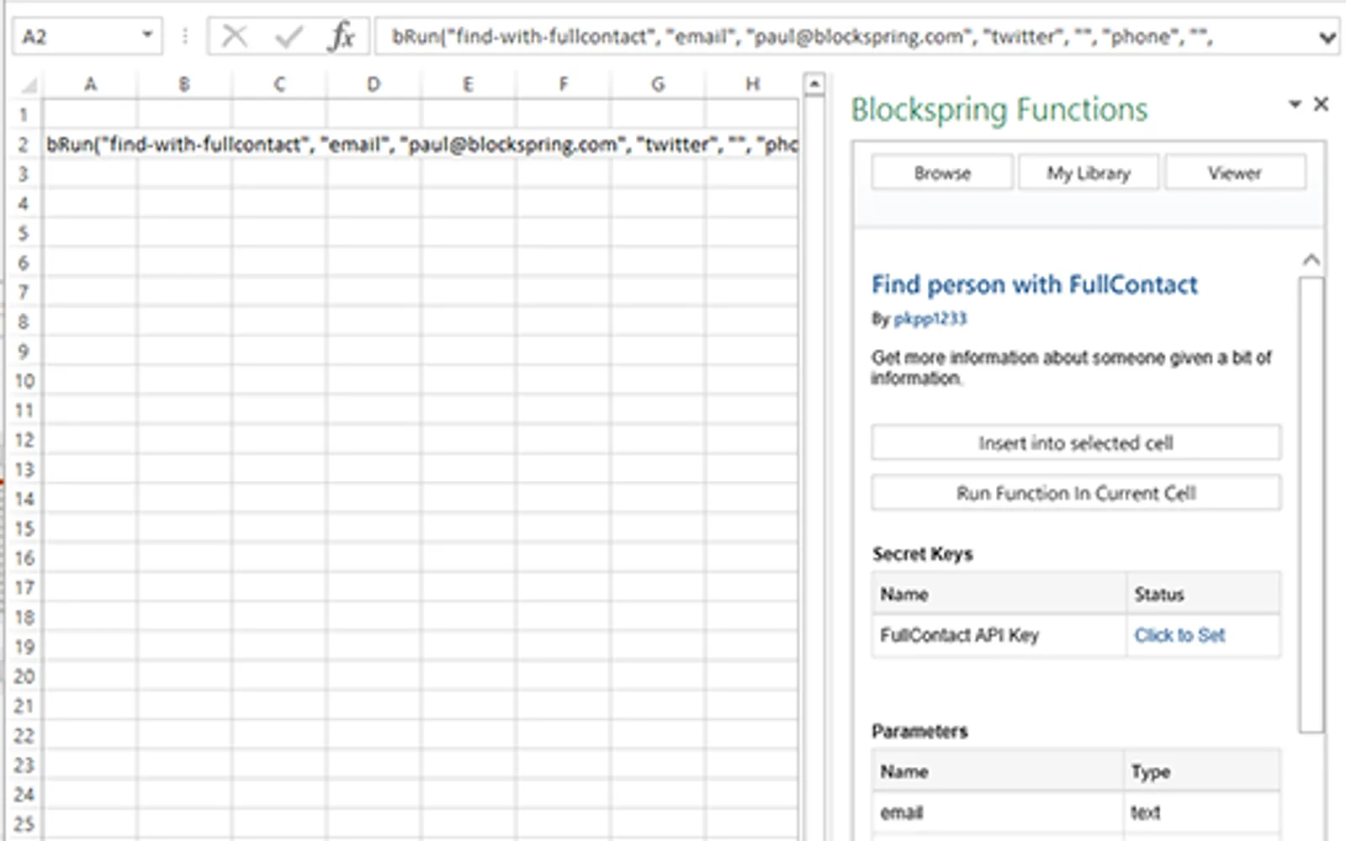Open the Name Box dropdown arrow
Viewport: 1346px width, 841px height.
point(147,35)
